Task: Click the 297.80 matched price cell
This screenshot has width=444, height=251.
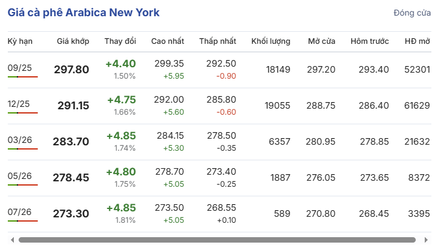Action: (x=71, y=70)
